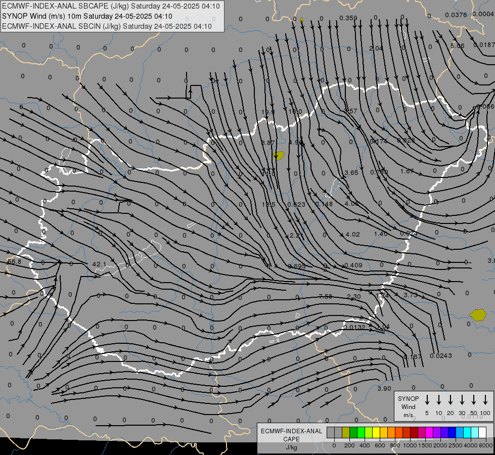Click the 100 m/s wind arrow in legend
Viewport: 495px width, 455px height.
[x=485, y=400]
